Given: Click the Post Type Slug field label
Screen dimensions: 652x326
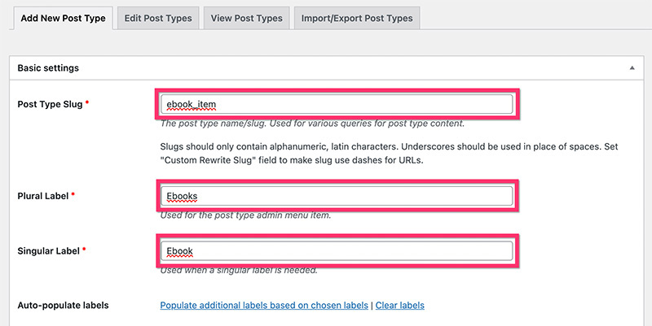Looking at the screenshot, I should coord(50,105).
